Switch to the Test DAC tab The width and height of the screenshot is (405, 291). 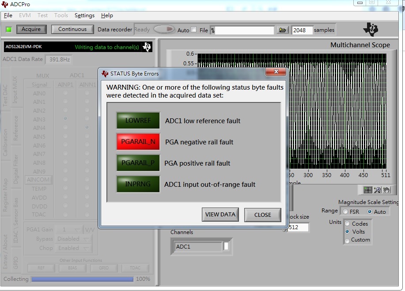click(x=5, y=95)
